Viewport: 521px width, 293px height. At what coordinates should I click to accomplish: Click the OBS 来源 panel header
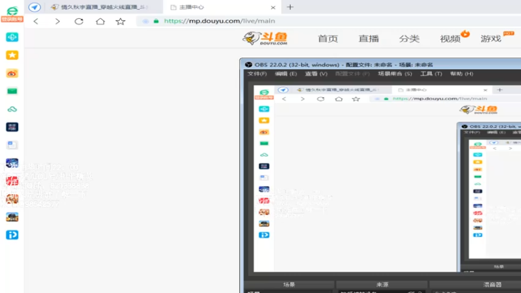[x=382, y=285]
